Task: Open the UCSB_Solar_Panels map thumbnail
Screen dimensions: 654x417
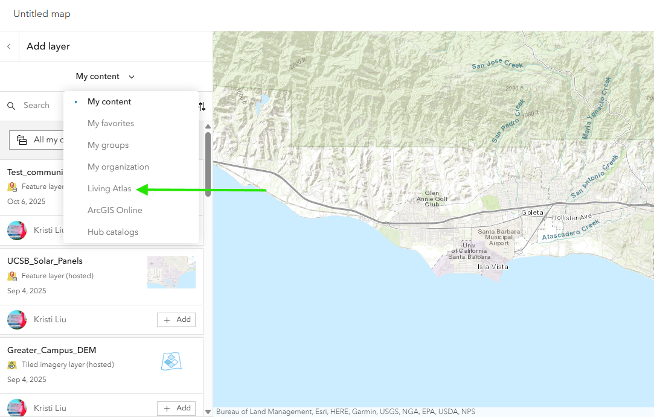Action: 172,272
